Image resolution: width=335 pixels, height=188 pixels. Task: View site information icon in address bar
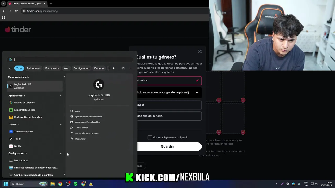click(x=24, y=11)
